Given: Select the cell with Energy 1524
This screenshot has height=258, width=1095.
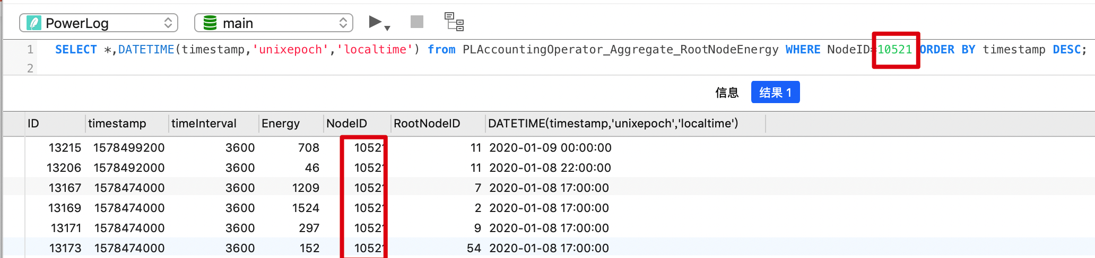Looking at the screenshot, I should (306, 208).
